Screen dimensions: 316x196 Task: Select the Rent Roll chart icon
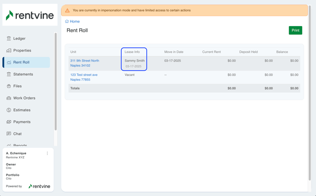pyautogui.click(x=9, y=62)
